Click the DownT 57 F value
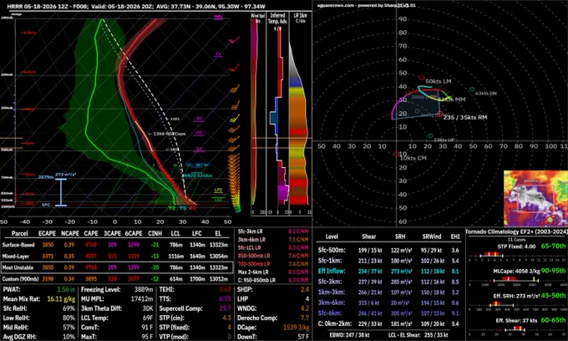The width and height of the screenshot is (568, 341). pos(302,337)
